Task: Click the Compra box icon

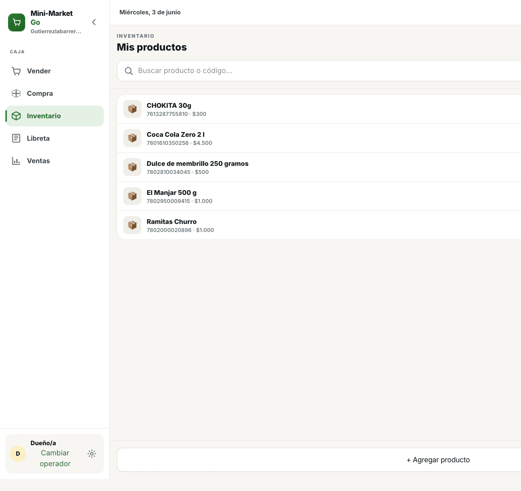Action: (x=16, y=93)
